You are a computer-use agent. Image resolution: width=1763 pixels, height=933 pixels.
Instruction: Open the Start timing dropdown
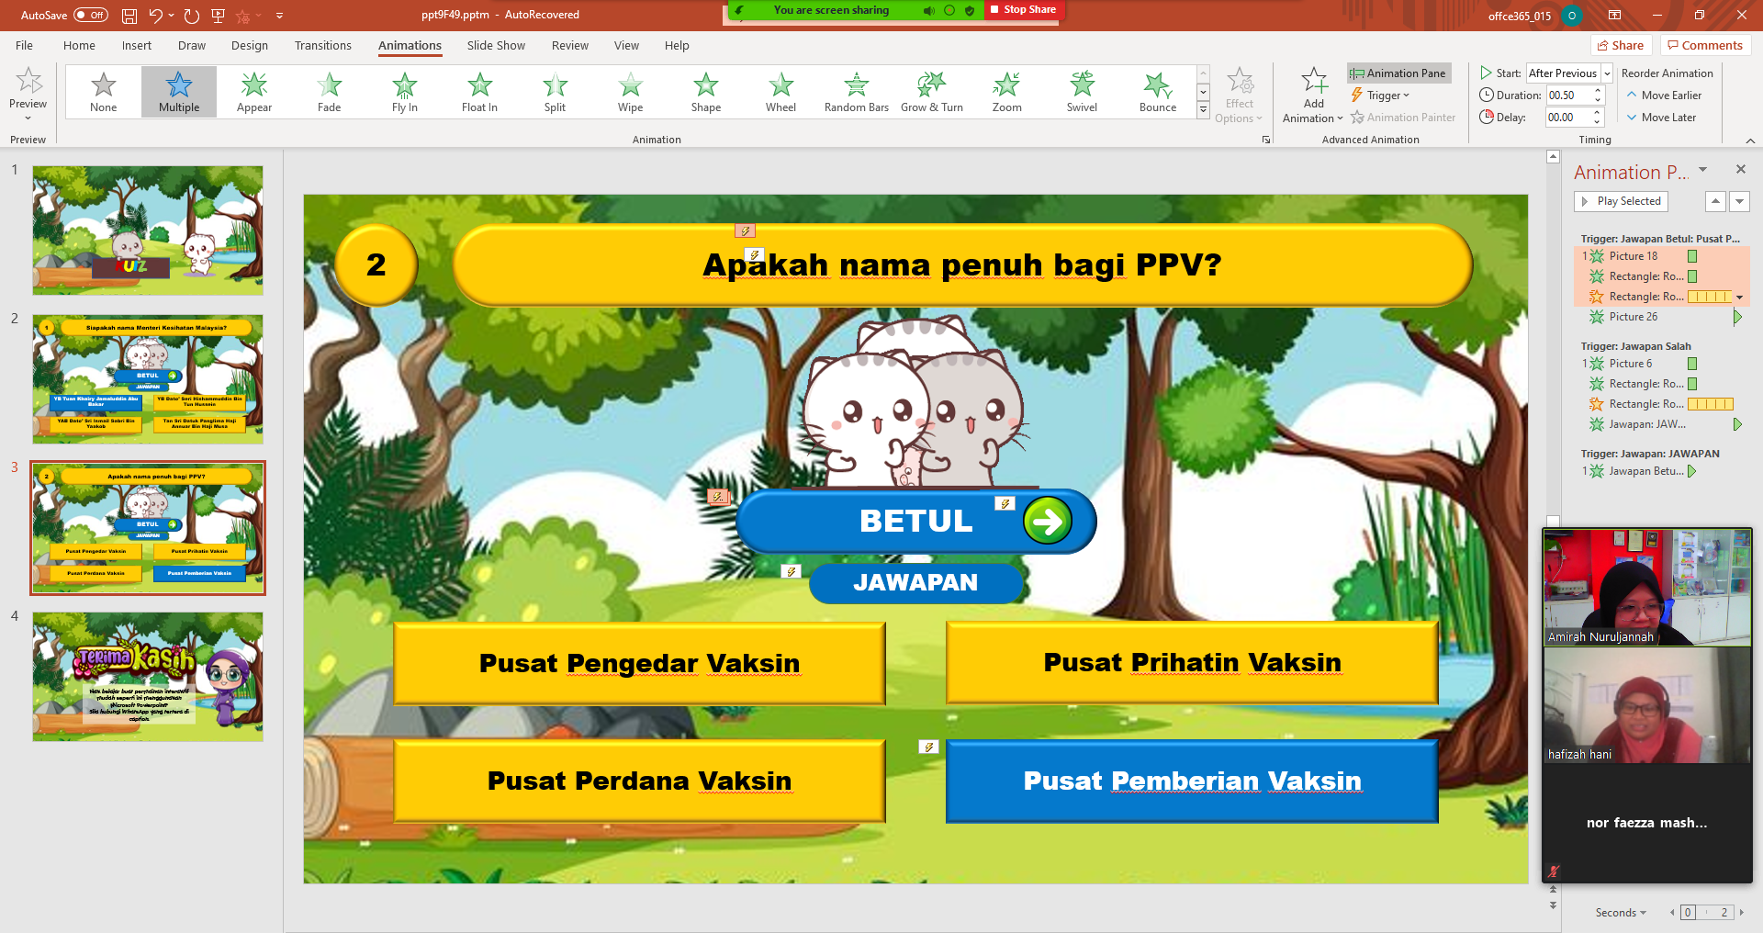(1607, 73)
